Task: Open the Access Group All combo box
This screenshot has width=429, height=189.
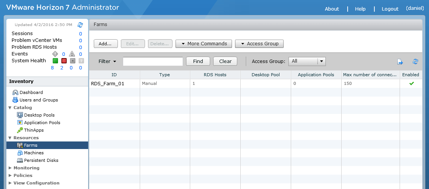Action: [307, 61]
